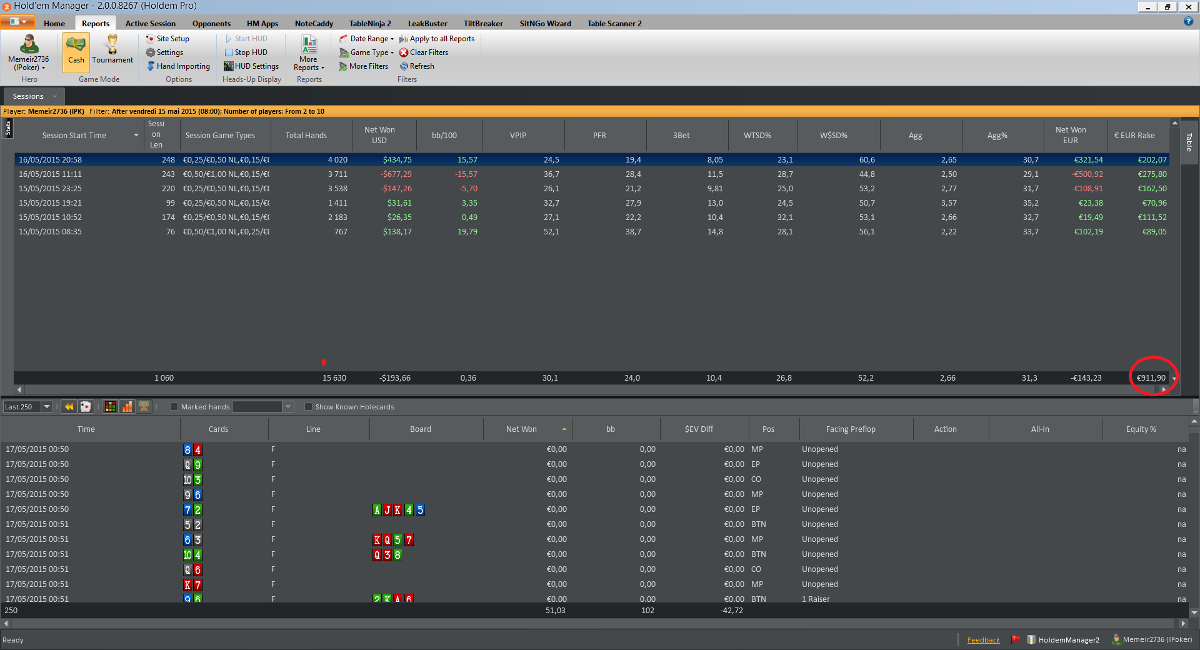Open the Feedback link
The image size is (1200, 650).
[983, 640]
